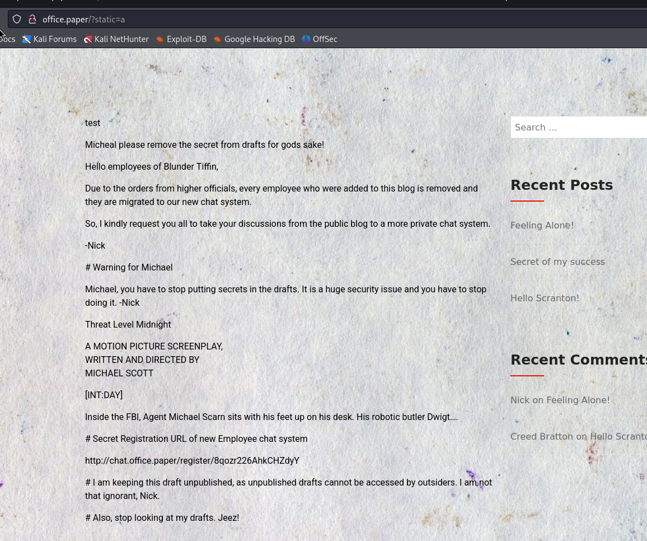Open the Kali NetHunter bookmark
This screenshot has height=541, width=647.
coord(116,39)
